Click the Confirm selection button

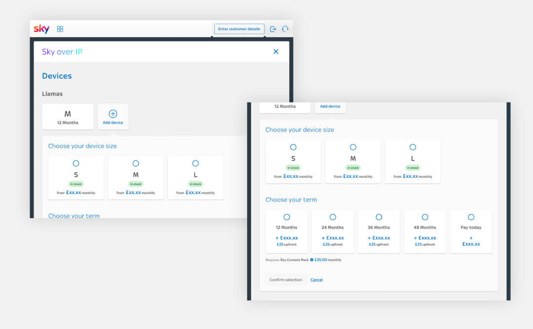pos(286,280)
